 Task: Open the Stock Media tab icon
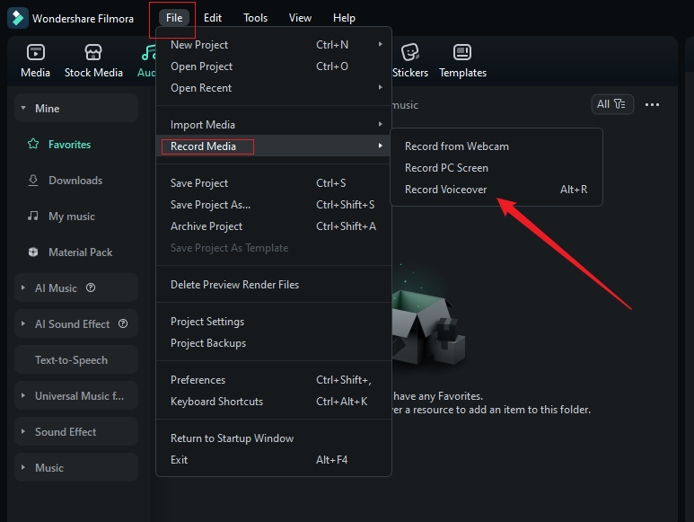coord(93,52)
